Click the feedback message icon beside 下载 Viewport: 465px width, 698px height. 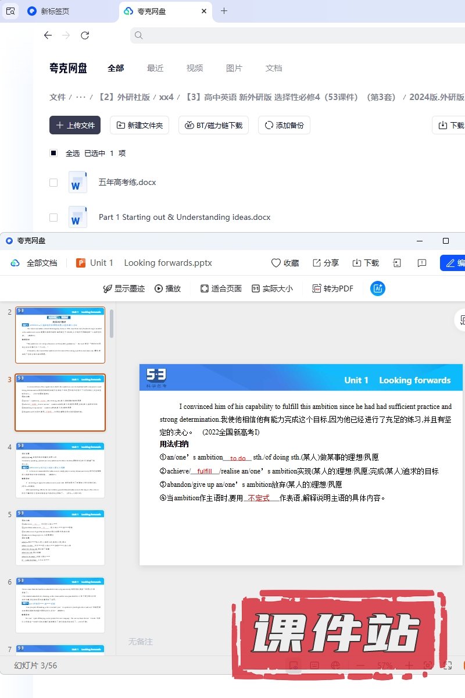[x=422, y=263]
